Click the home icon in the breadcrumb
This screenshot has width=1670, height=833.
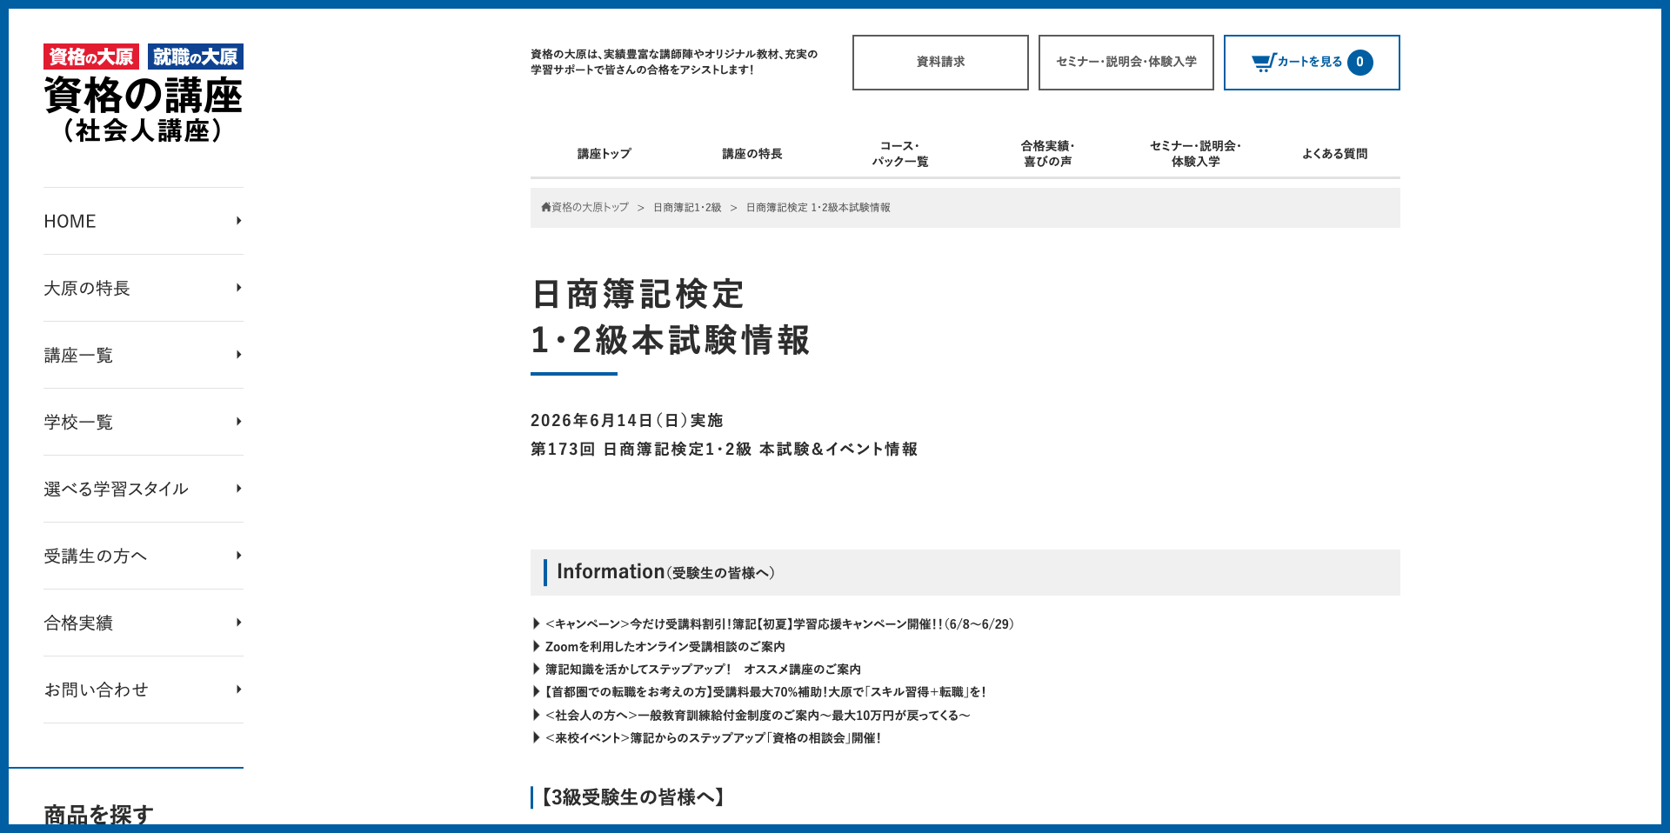pyautogui.click(x=546, y=208)
